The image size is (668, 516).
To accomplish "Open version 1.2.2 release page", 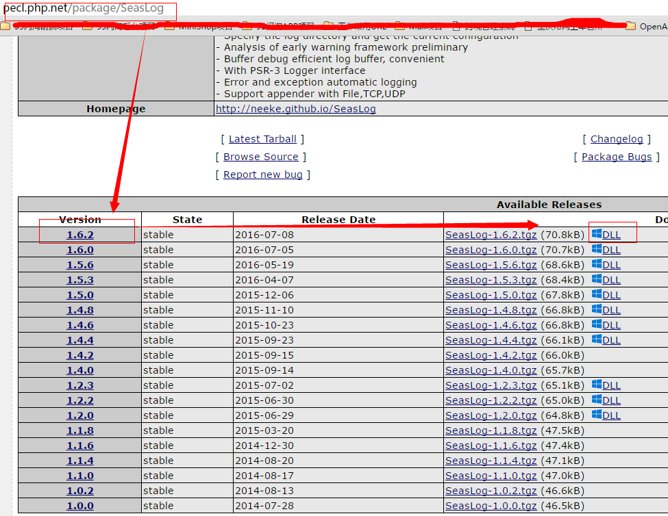I will [80, 400].
